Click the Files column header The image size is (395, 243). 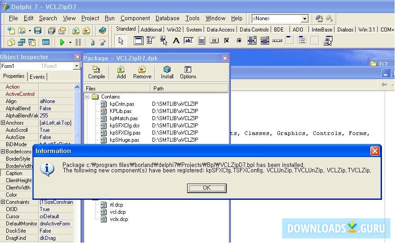tap(117, 89)
